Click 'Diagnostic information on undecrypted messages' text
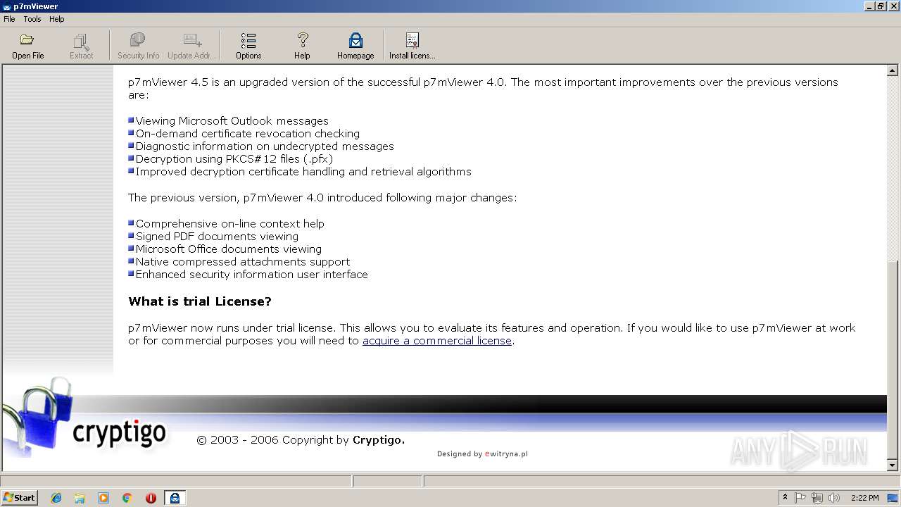 [x=265, y=146]
